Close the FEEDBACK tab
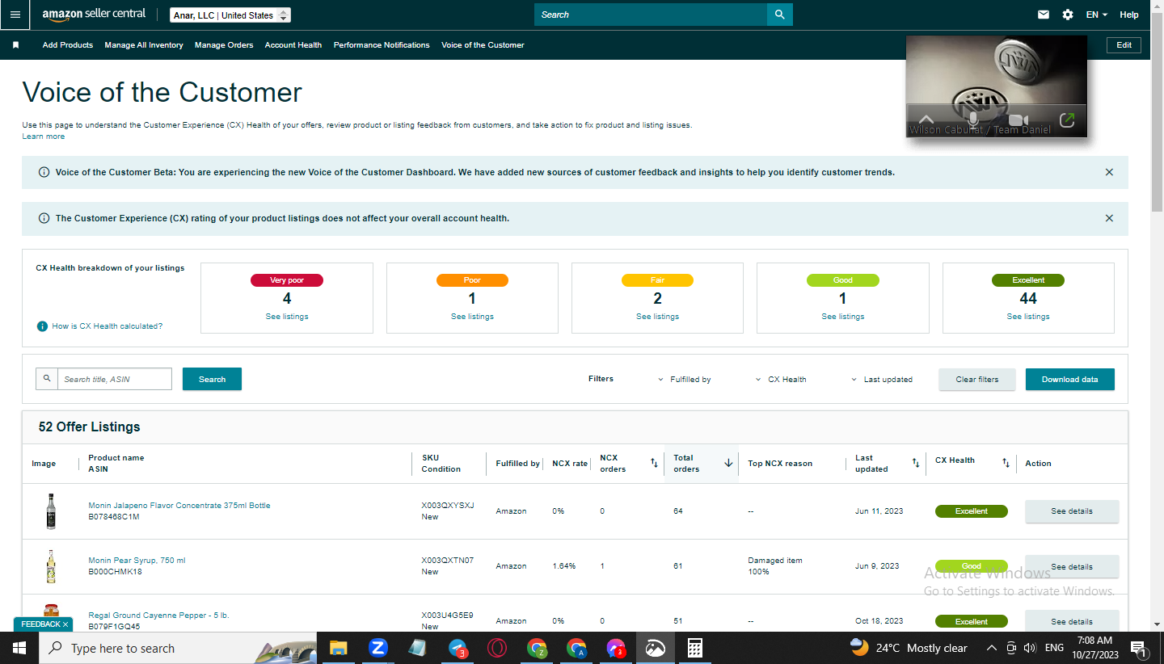Image resolution: width=1164 pixels, height=664 pixels. [65, 624]
